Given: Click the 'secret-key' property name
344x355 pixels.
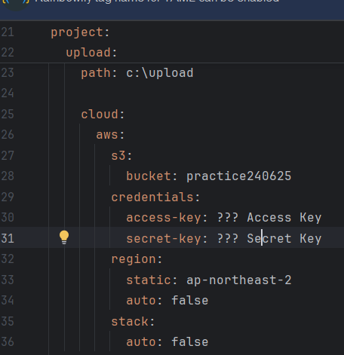Looking at the screenshot, I should 164,238.
